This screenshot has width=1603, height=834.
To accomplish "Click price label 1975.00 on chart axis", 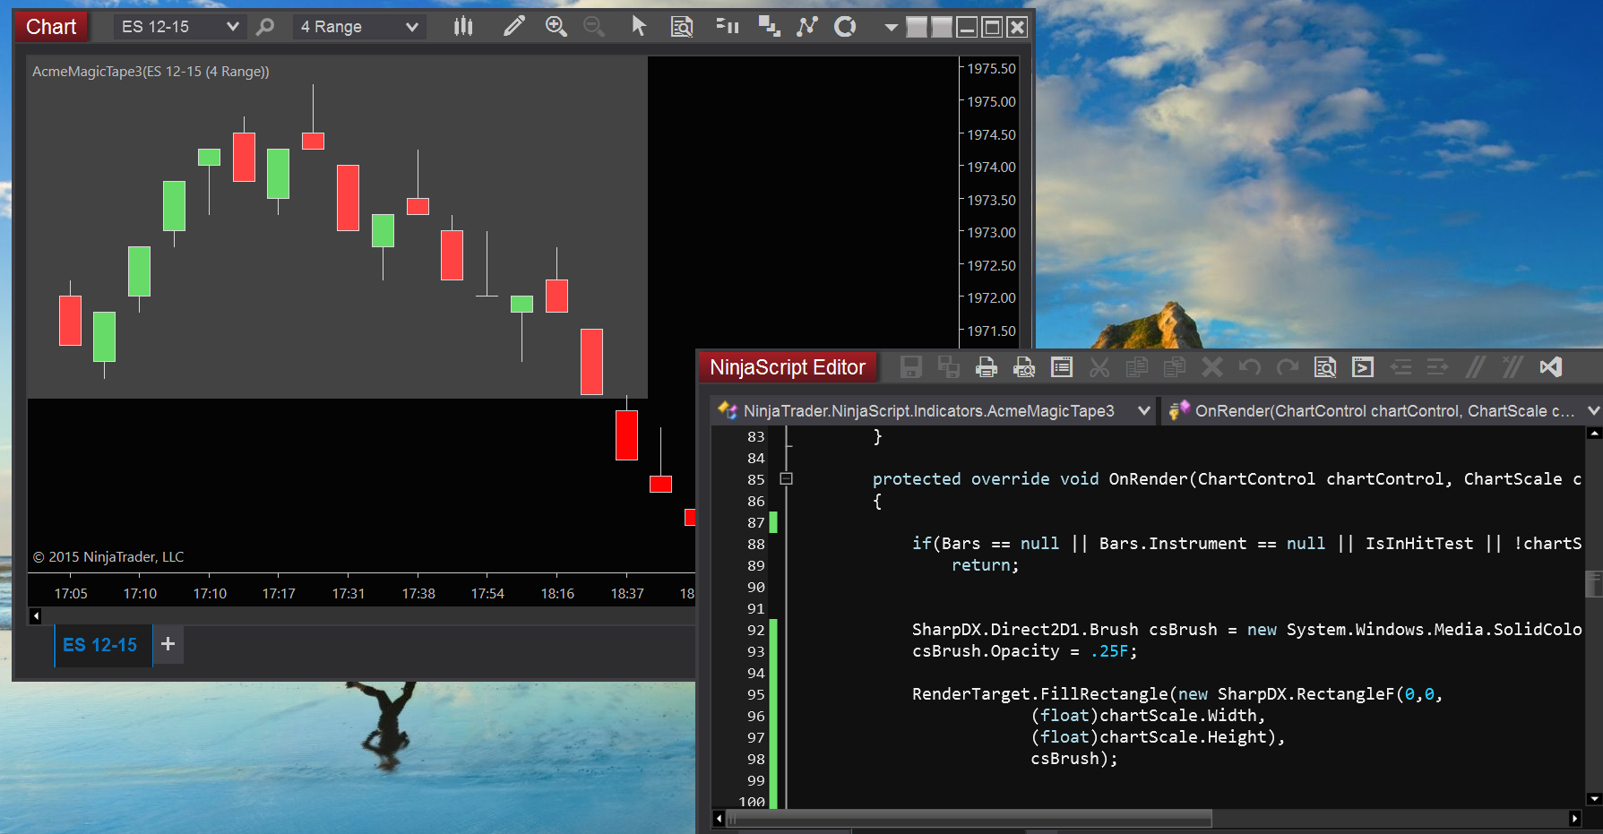I will point(991,102).
